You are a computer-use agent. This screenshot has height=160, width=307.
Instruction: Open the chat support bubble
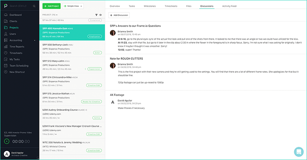coord(299,152)
